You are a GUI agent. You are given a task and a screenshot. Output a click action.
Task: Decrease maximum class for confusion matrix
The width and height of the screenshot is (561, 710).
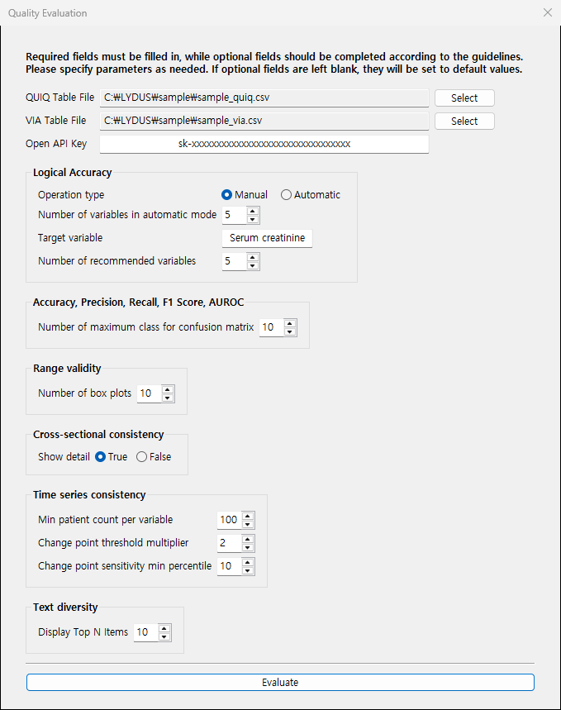coord(290,332)
